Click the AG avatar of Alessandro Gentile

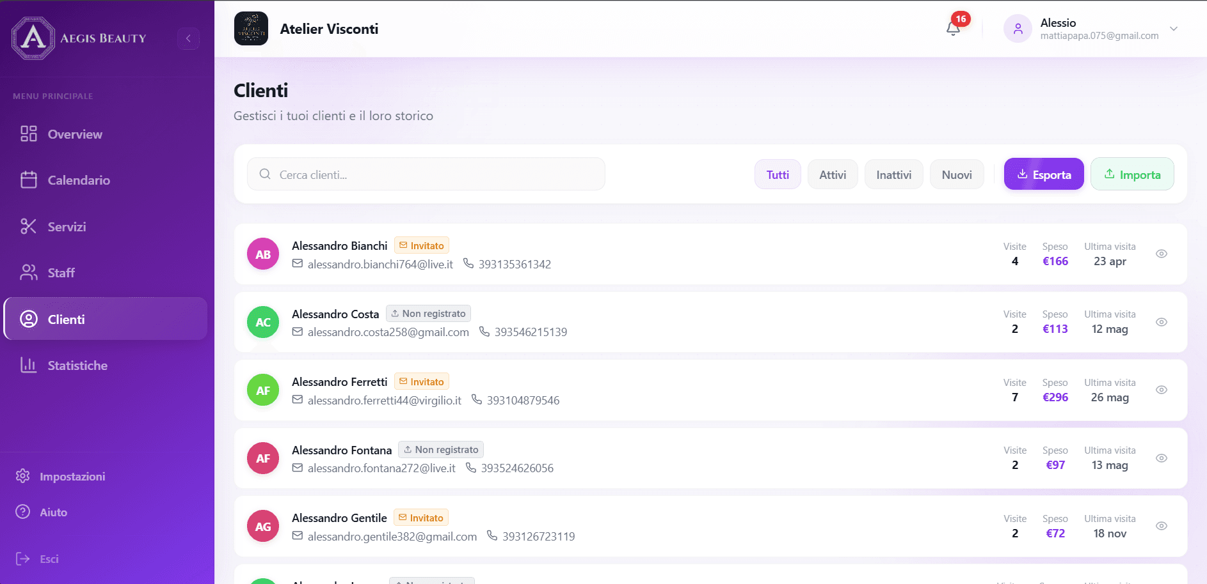pos(263,526)
